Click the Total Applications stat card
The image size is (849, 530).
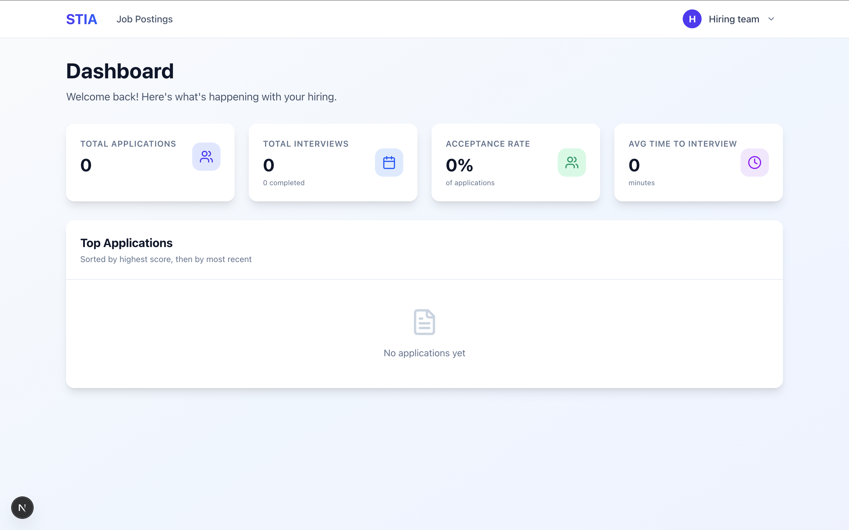click(140, 182)
